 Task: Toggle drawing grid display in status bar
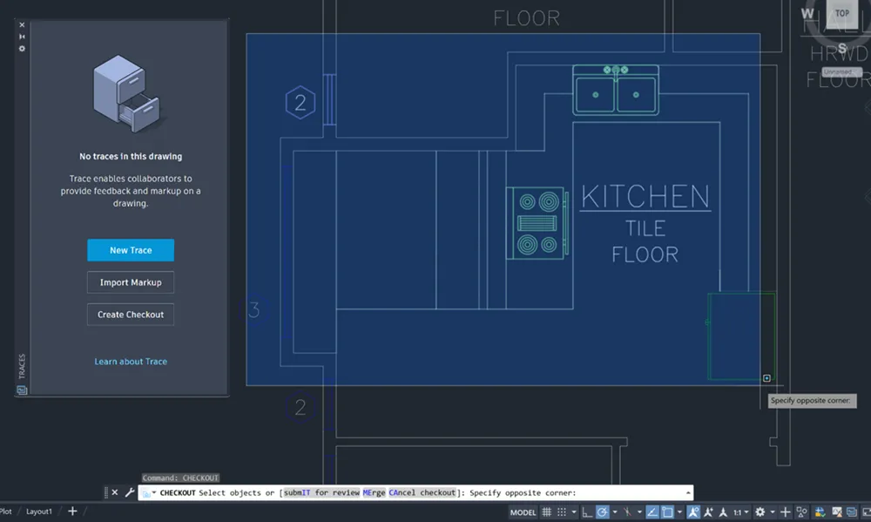[547, 512]
